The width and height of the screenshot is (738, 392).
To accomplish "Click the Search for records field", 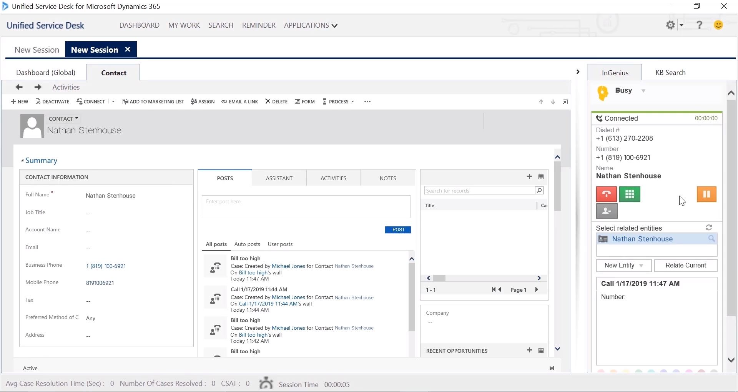I will point(480,190).
